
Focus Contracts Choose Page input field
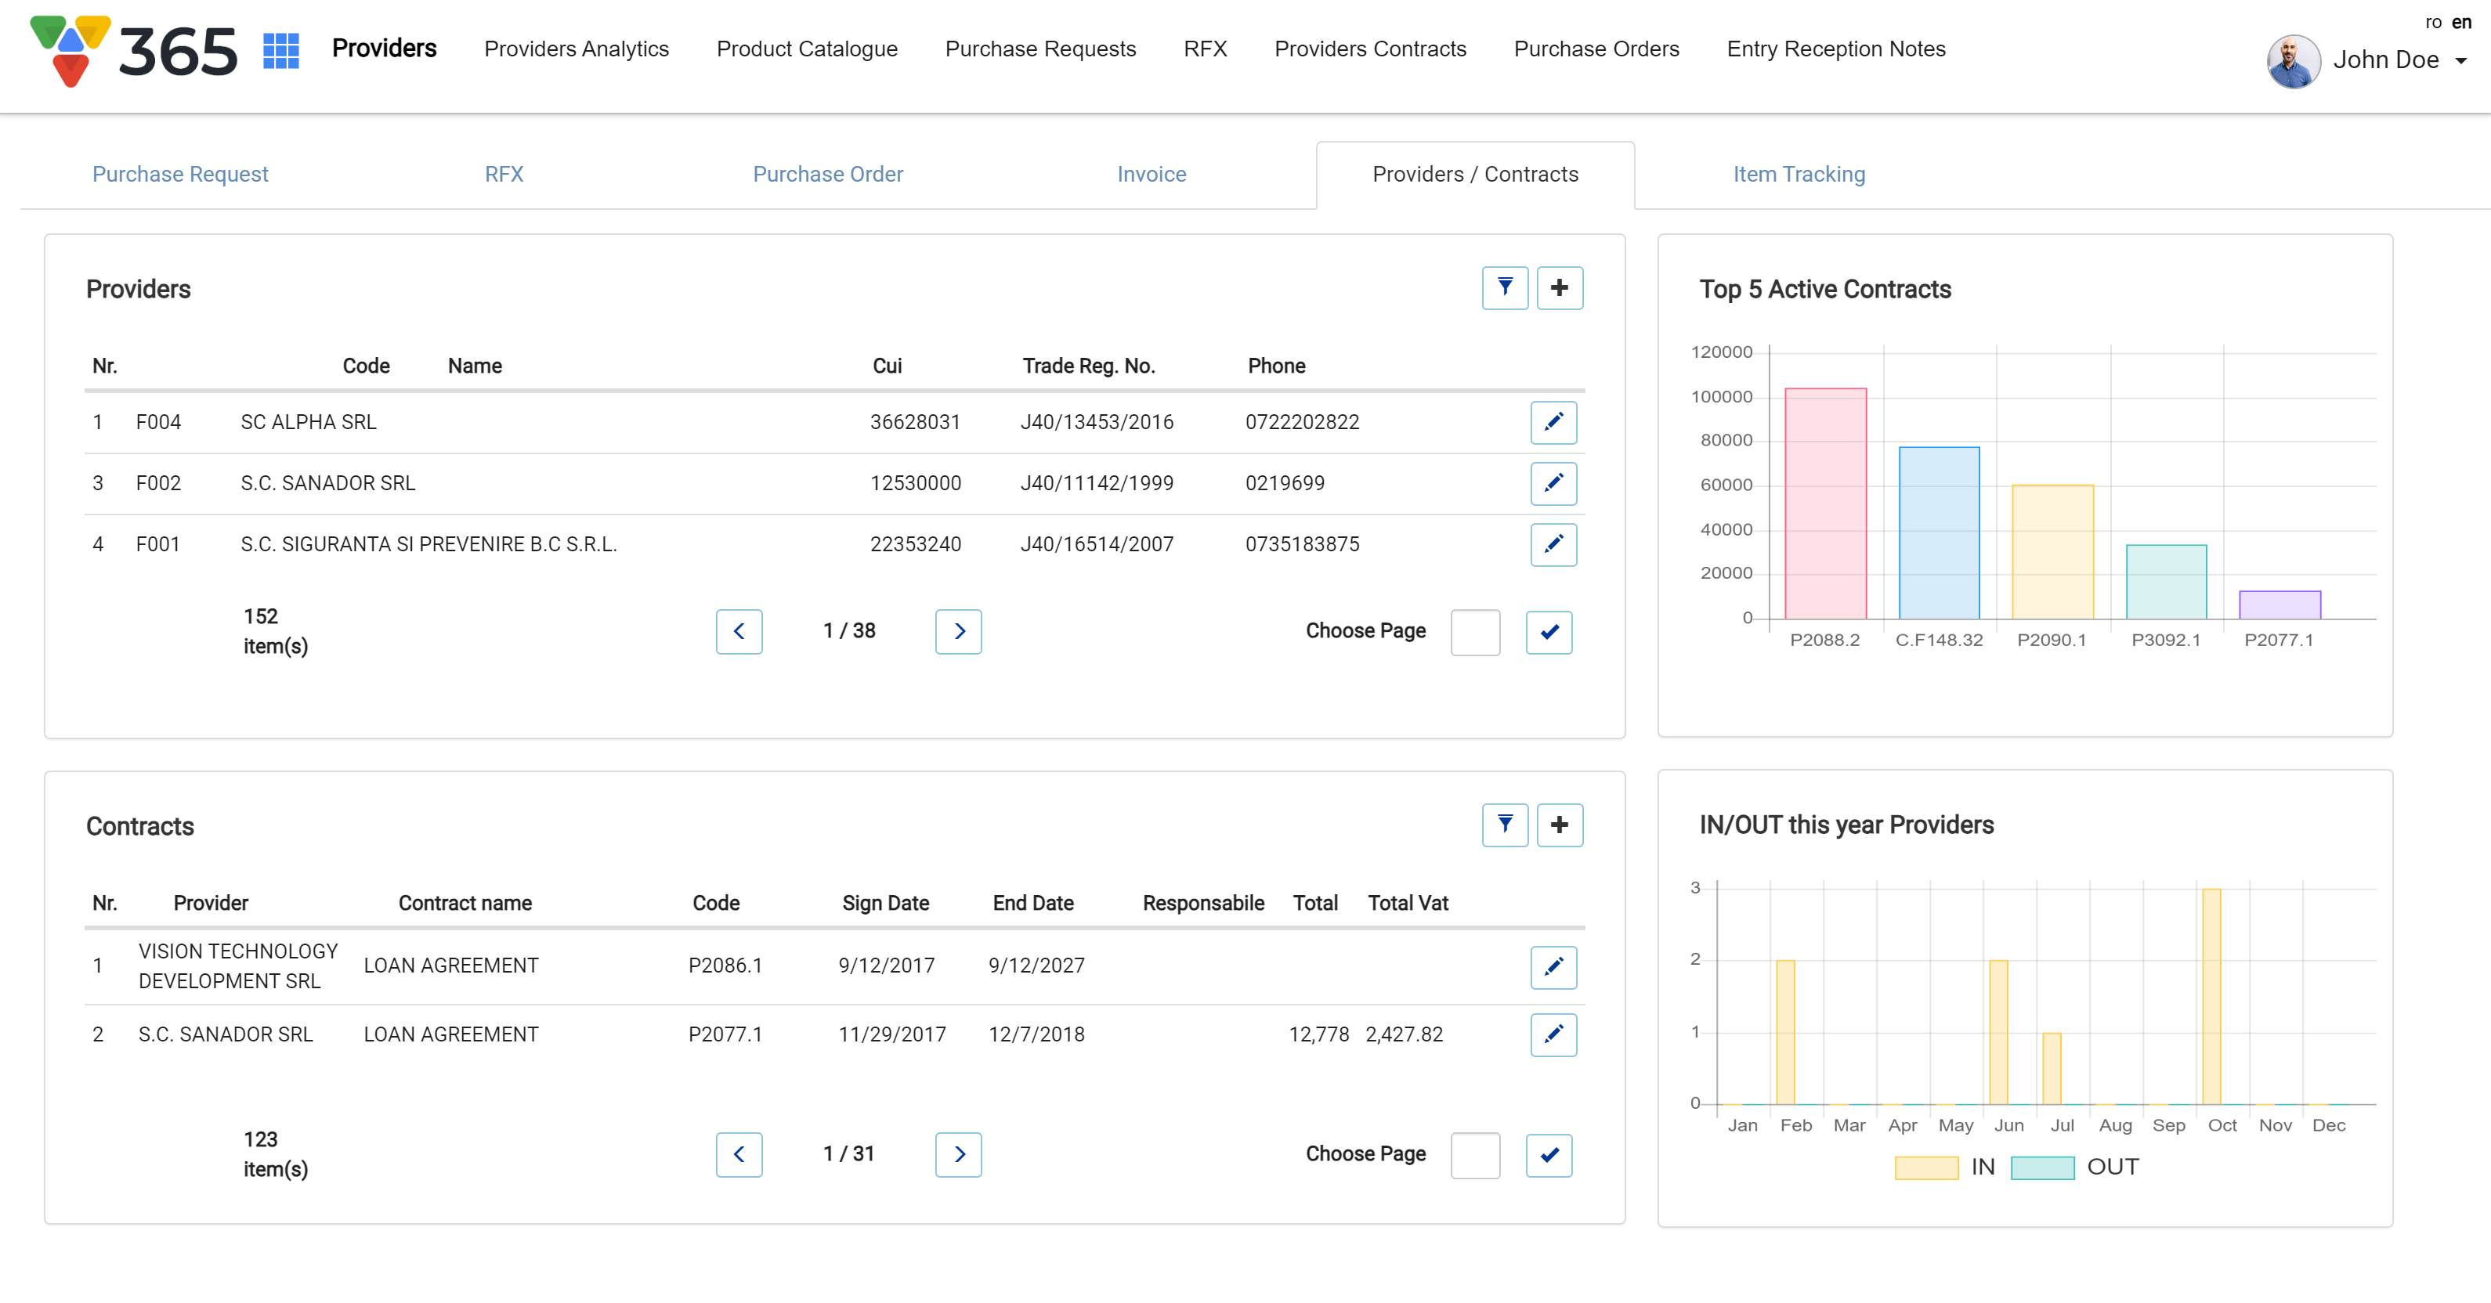[x=1475, y=1155]
